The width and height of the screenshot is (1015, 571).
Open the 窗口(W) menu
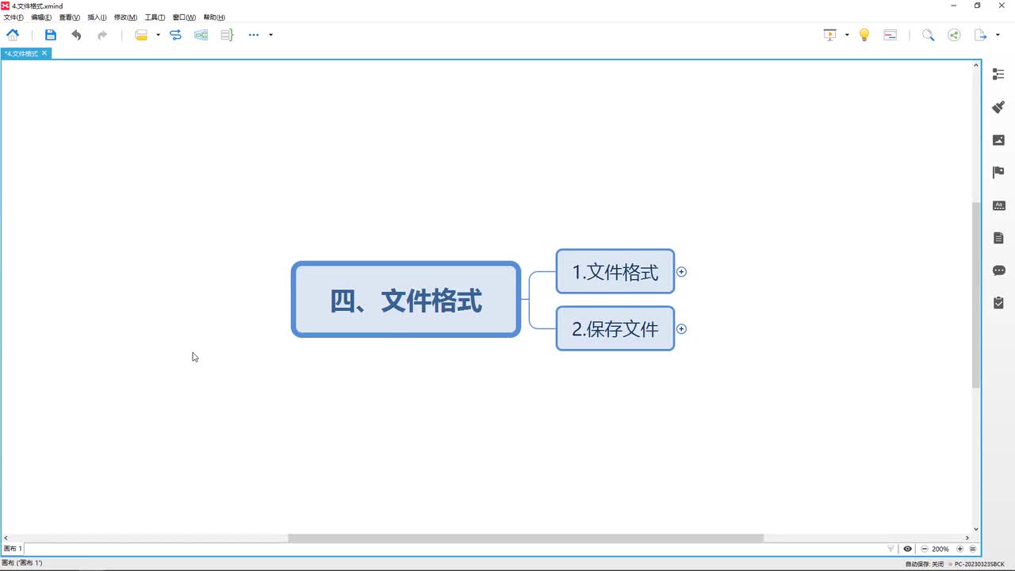pyautogui.click(x=184, y=17)
